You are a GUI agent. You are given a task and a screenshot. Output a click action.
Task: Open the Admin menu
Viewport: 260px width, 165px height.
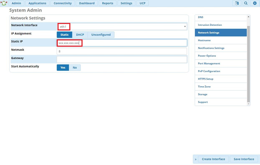click(16, 3)
